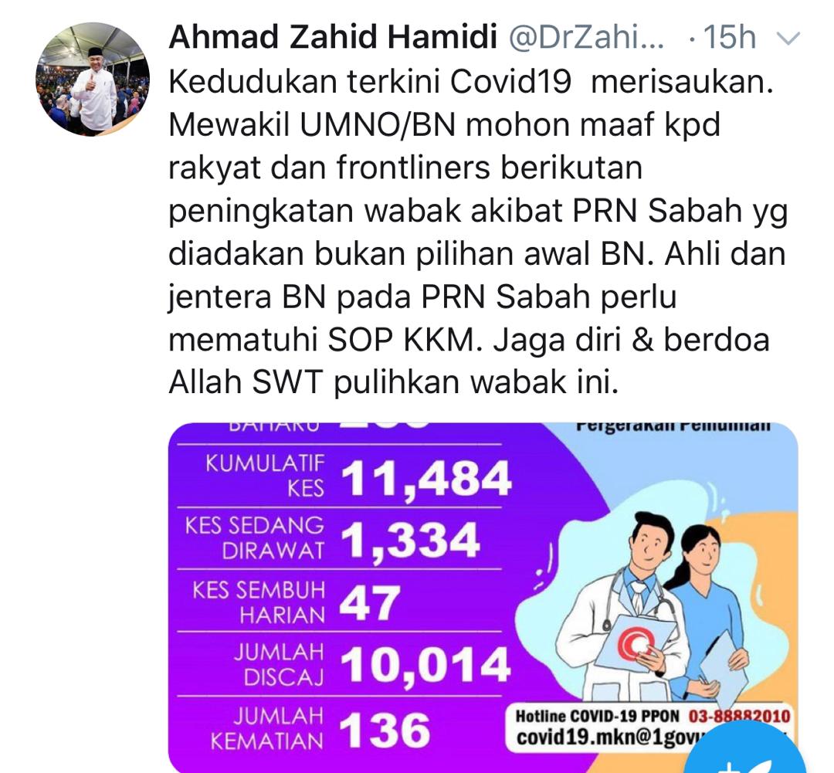Image resolution: width=834 pixels, height=773 pixels.
Task: Open Ahmad Zahid Hamidi's profile picture
Action: point(93,79)
